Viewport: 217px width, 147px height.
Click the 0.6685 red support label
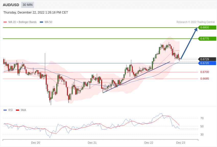point(205,79)
